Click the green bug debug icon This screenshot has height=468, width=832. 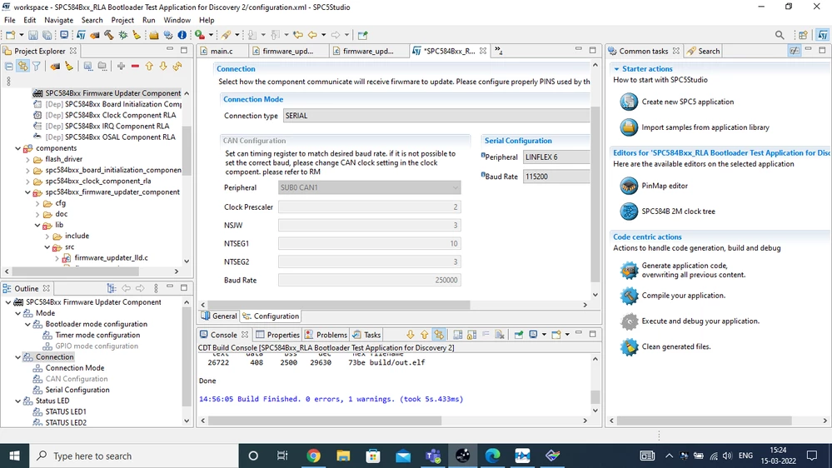pos(123,35)
